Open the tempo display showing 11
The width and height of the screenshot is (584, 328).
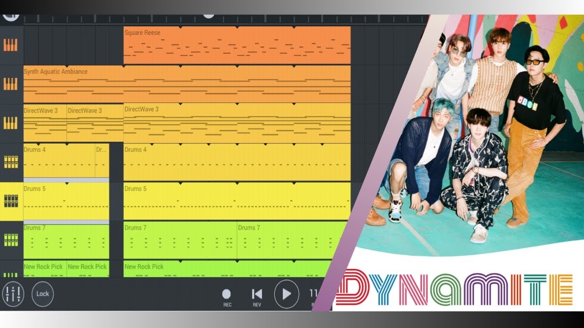pyautogui.click(x=314, y=294)
